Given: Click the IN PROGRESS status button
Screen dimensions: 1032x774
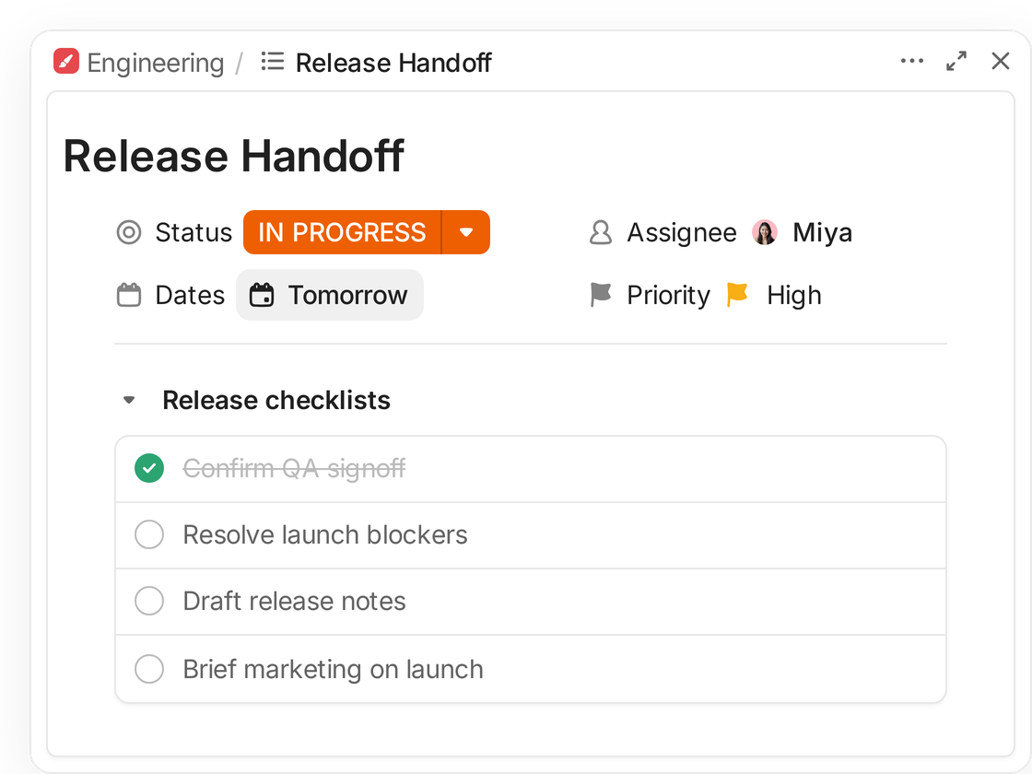Looking at the screenshot, I should (342, 232).
